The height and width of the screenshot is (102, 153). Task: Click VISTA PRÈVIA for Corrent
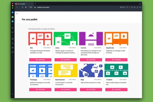point(98,48)
